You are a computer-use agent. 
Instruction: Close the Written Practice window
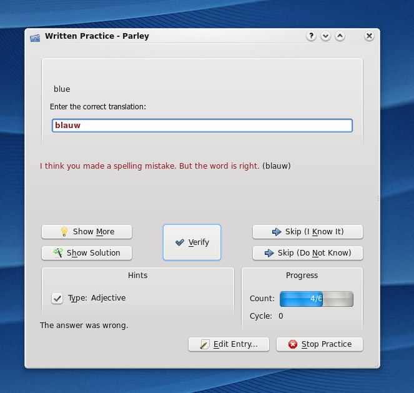coord(369,36)
